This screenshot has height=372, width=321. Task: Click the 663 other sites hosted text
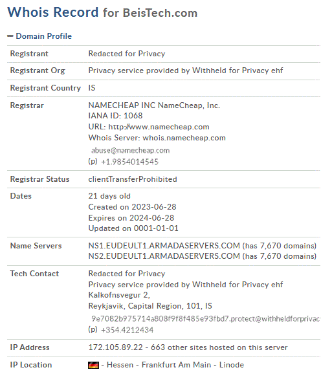[x=219, y=347]
